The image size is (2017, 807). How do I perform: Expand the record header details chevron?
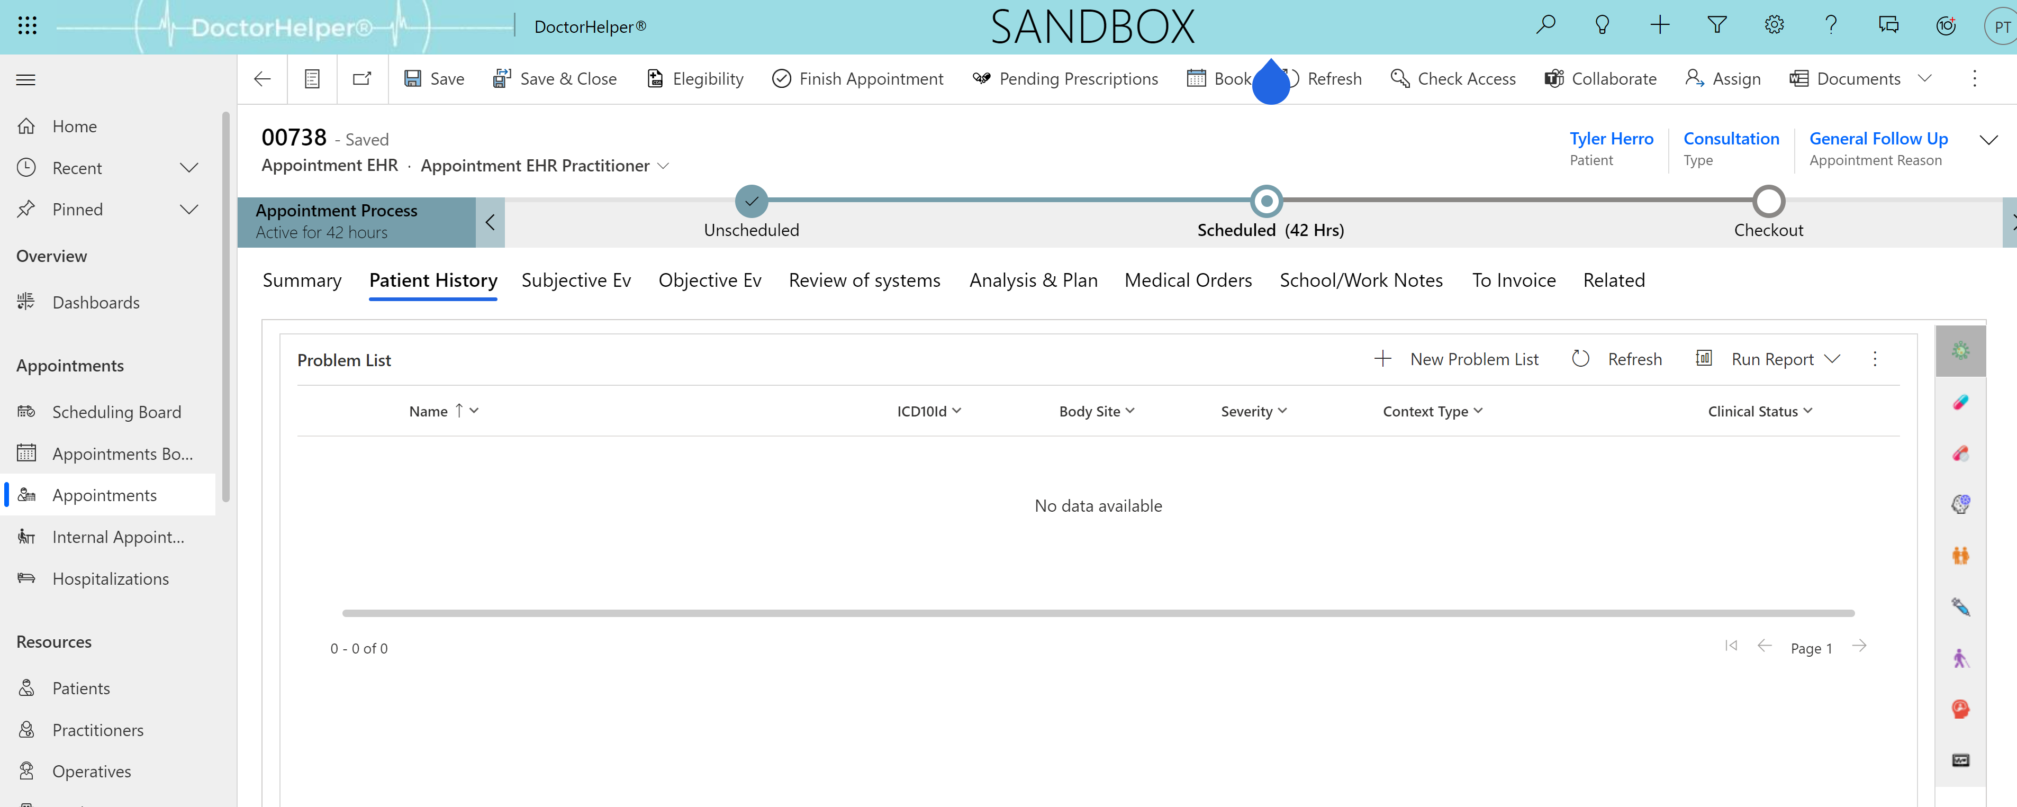click(x=1989, y=140)
